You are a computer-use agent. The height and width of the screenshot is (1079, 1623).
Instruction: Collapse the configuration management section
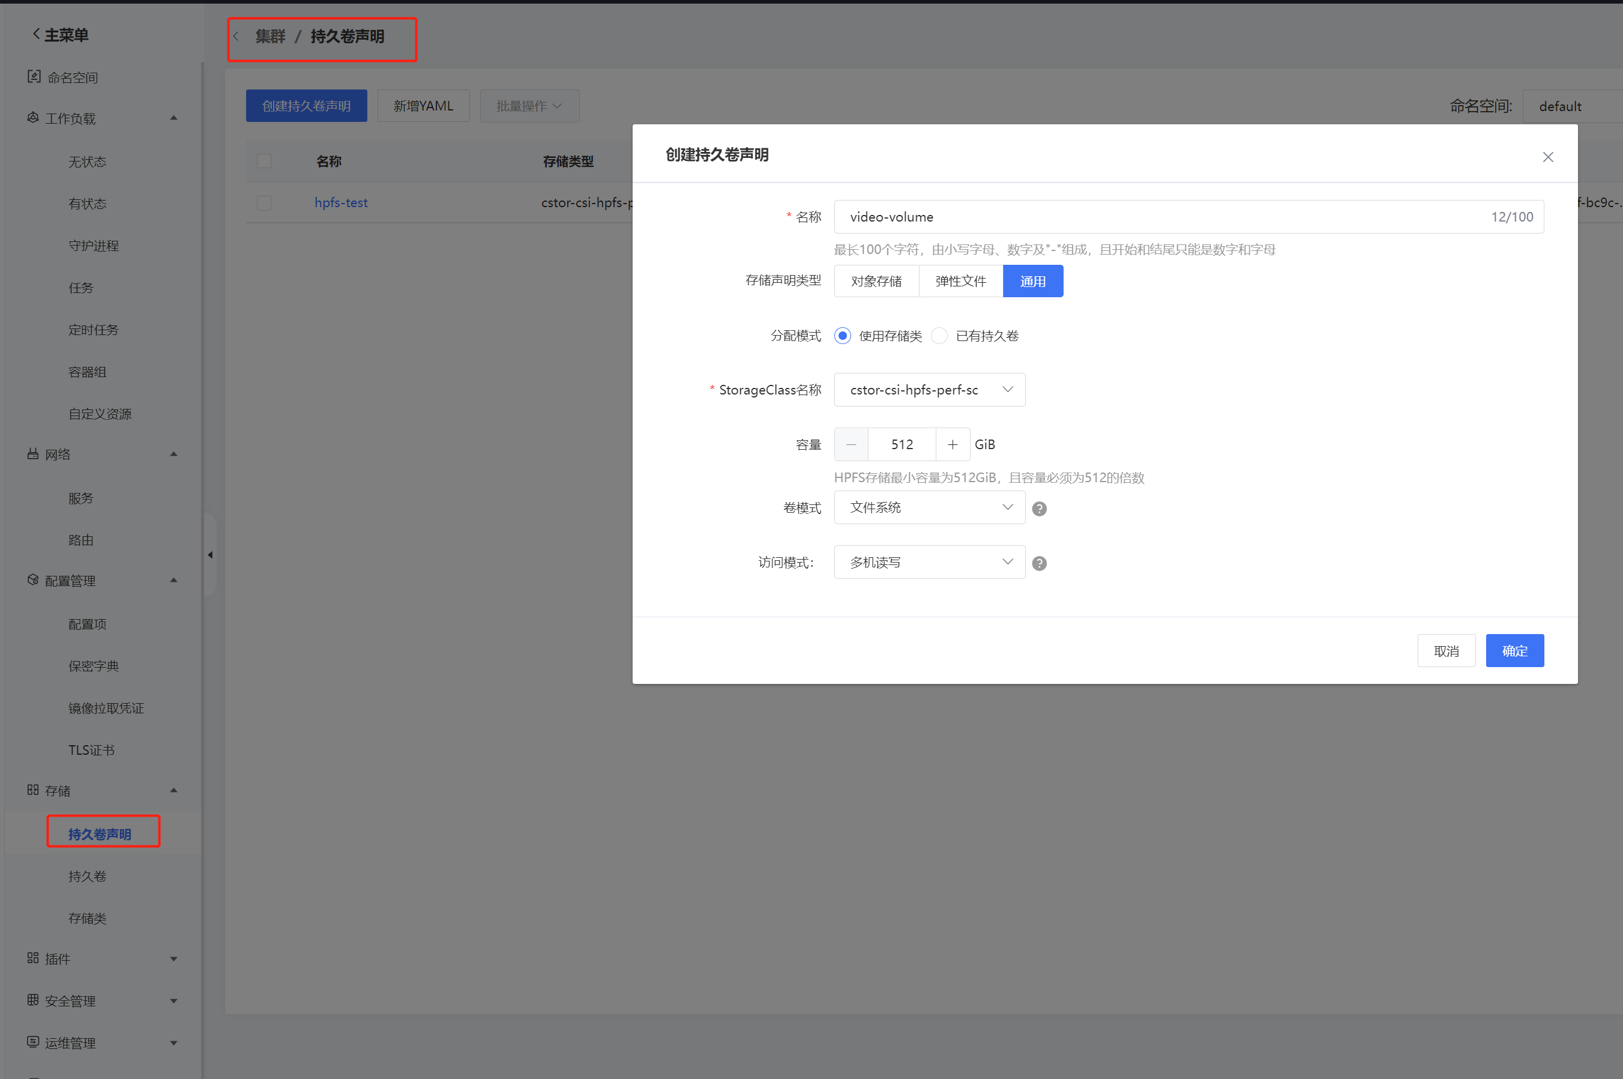[174, 581]
